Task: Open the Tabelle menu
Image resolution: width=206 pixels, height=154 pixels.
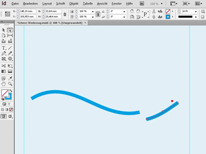Action: [x=88, y=4]
